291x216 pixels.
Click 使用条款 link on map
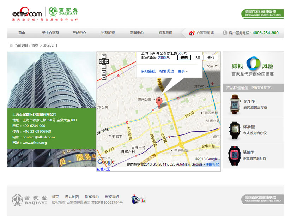(212, 164)
